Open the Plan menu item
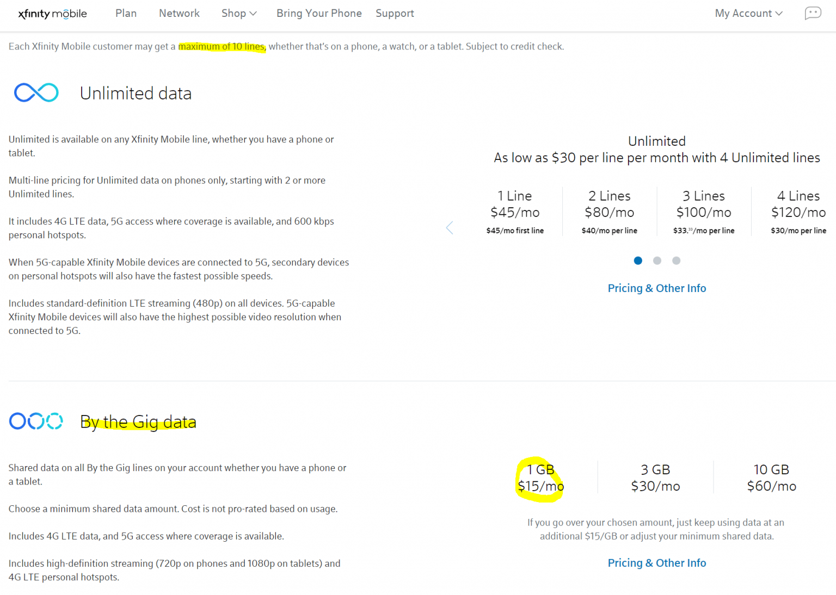 (x=126, y=13)
